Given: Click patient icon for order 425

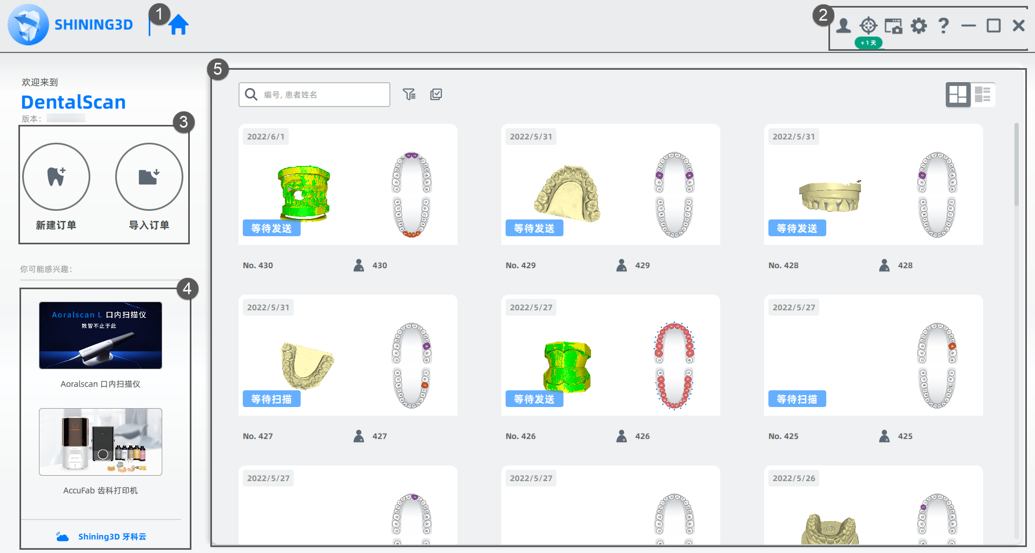Looking at the screenshot, I should click(884, 436).
